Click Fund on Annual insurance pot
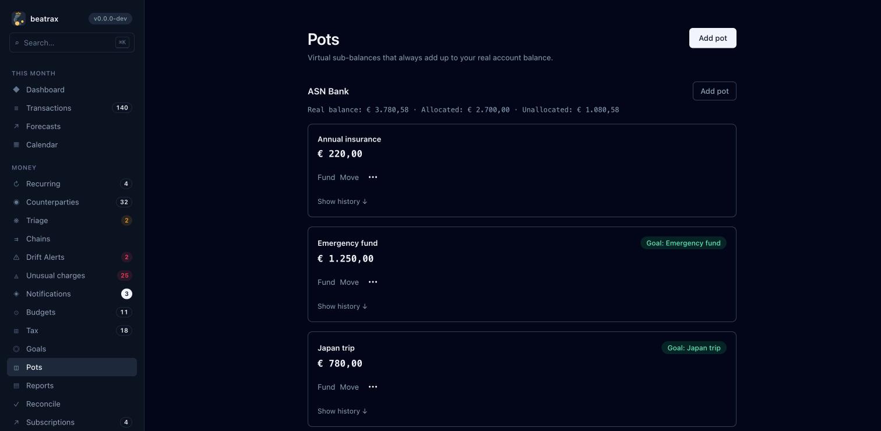This screenshot has width=881, height=431. pos(326,177)
